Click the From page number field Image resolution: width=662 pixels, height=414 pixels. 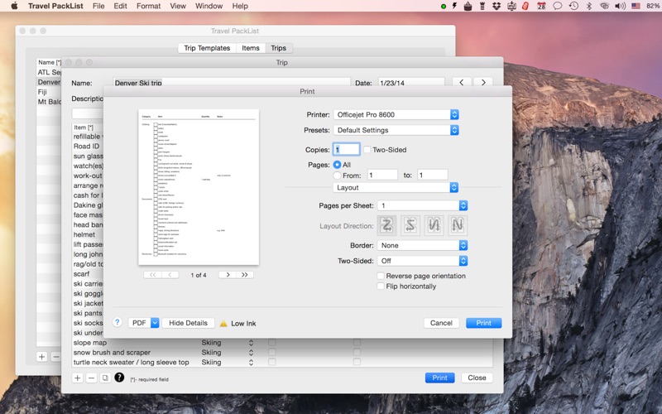click(x=382, y=175)
